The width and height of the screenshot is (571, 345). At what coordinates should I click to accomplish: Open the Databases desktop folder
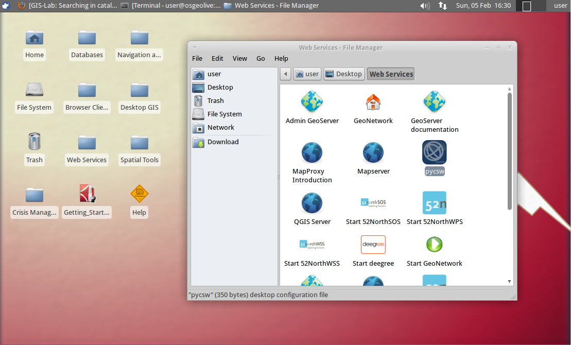coord(87,38)
